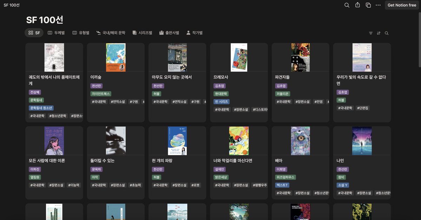Open the 너와 막걸리를 마신다면 book cover

[239, 141]
